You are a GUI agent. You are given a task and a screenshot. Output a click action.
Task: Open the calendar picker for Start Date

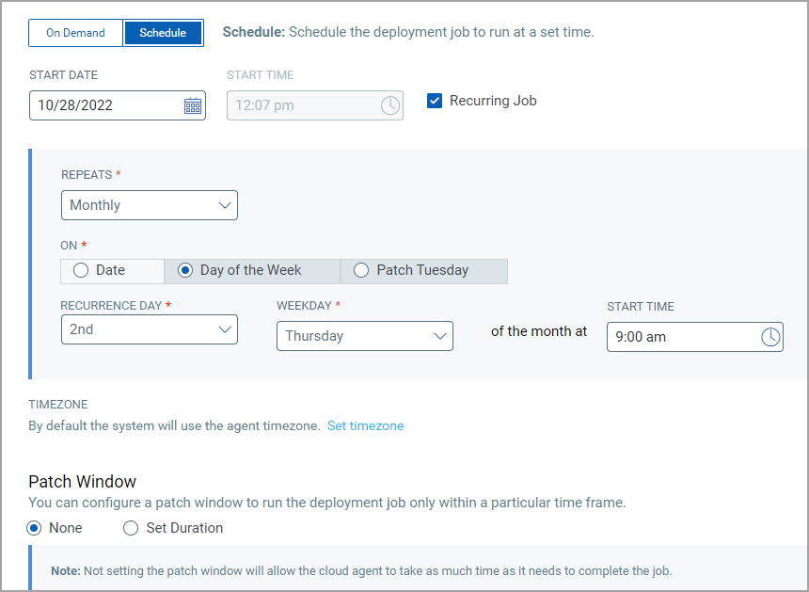193,104
